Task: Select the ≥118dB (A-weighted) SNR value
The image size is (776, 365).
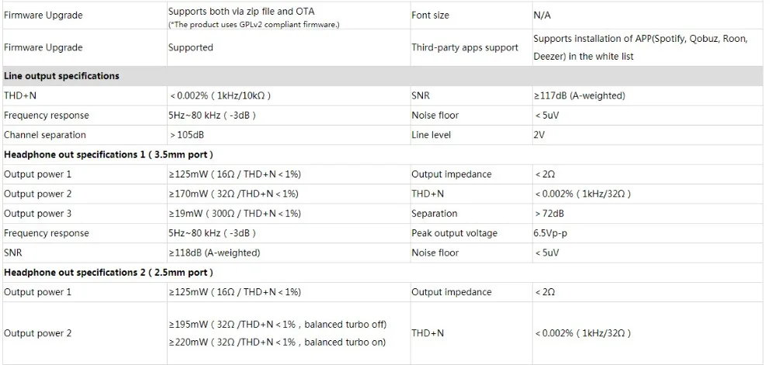Action: pyautogui.click(x=214, y=253)
